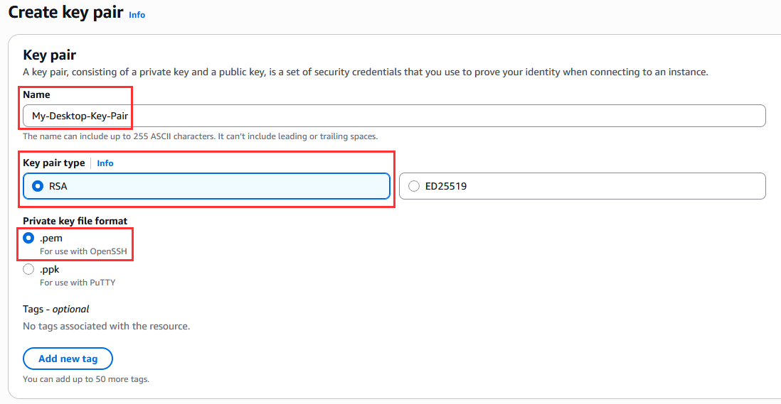Choose the ED25519 key pair type
The image size is (781, 404).
point(414,186)
